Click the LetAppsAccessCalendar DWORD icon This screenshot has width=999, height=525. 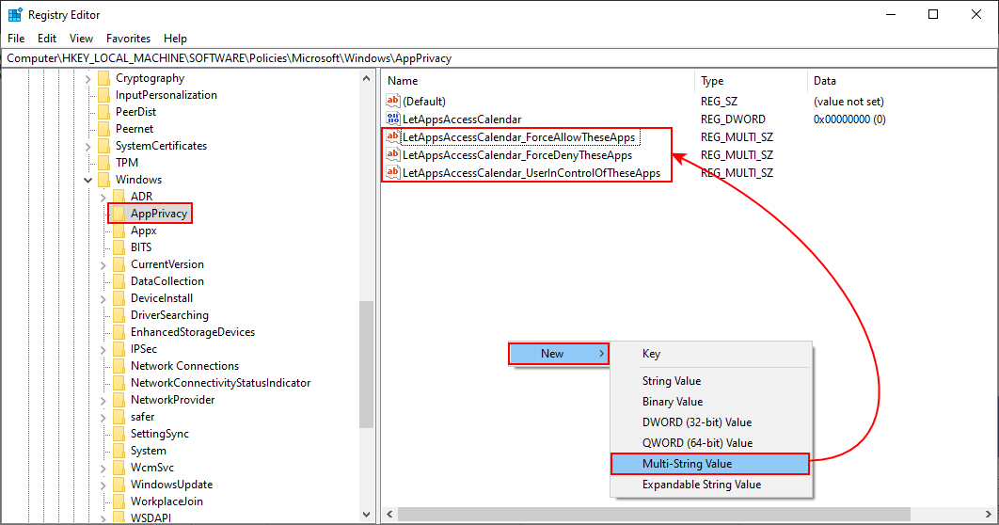[x=393, y=119]
